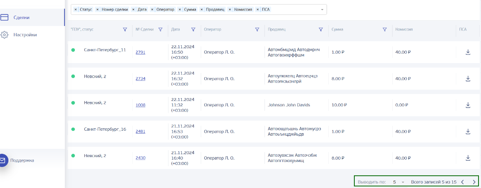Click green status dot of deal 2791
The image size is (481, 188).
73,50
